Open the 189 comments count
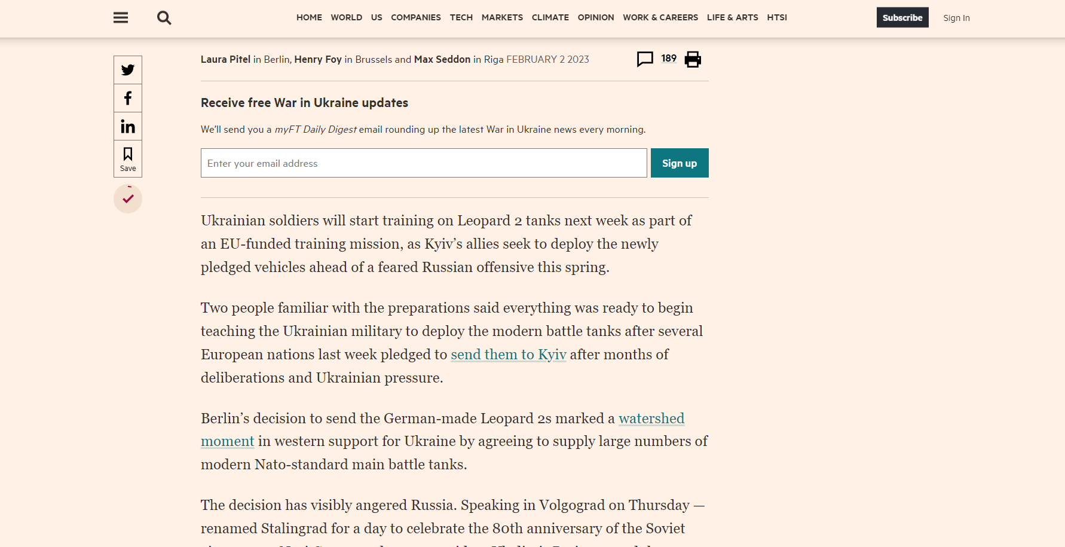1065x547 pixels. (x=669, y=59)
